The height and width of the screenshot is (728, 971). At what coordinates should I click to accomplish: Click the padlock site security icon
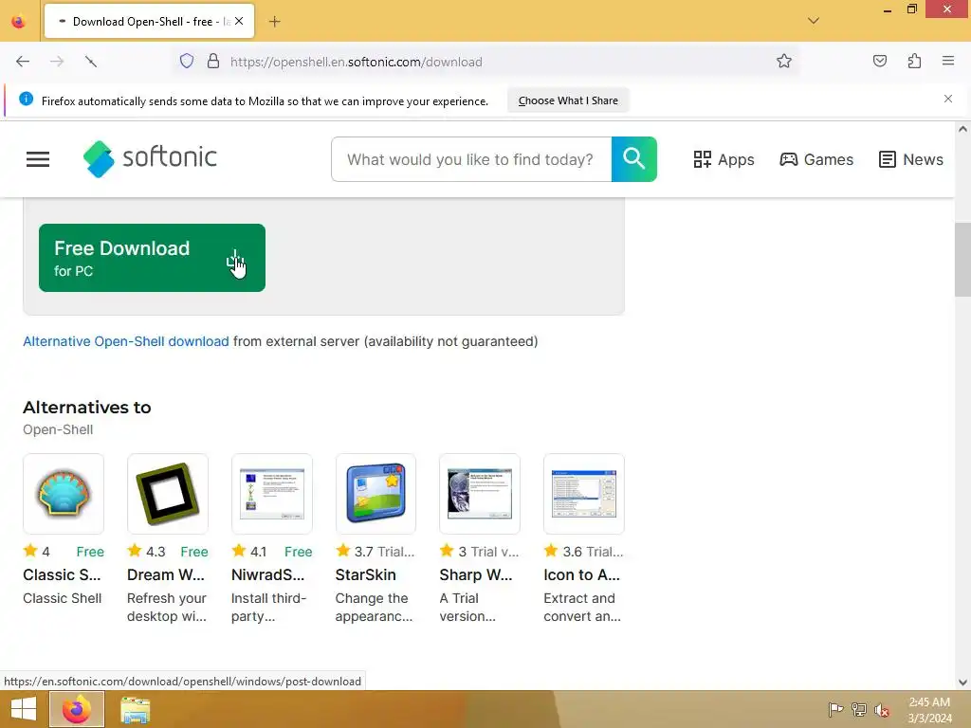[213, 62]
